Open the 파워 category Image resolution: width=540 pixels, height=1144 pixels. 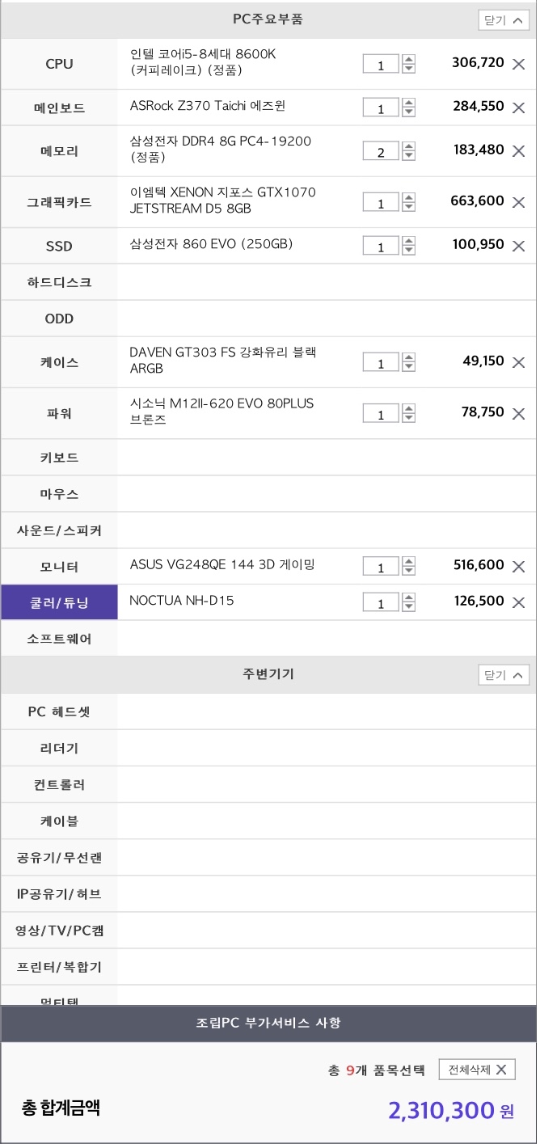[59, 413]
